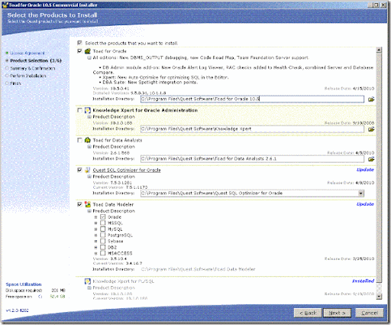Click the Back button
Screen dimensions: 391x325
pos(308,313)
